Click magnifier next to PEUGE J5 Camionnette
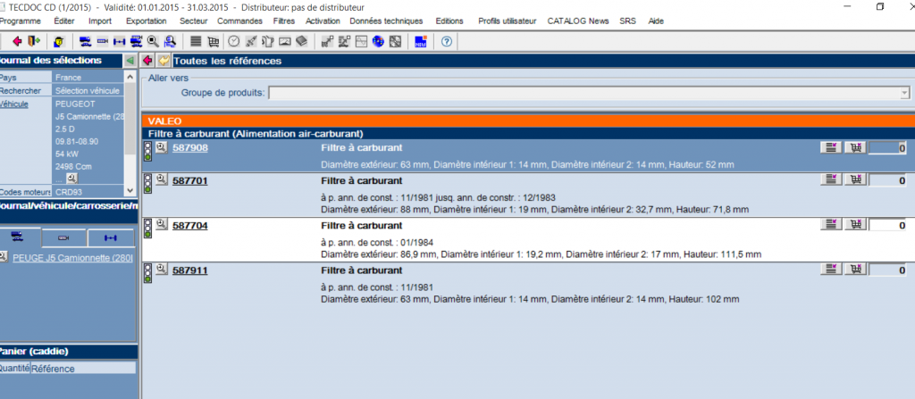 coord(4,256)
